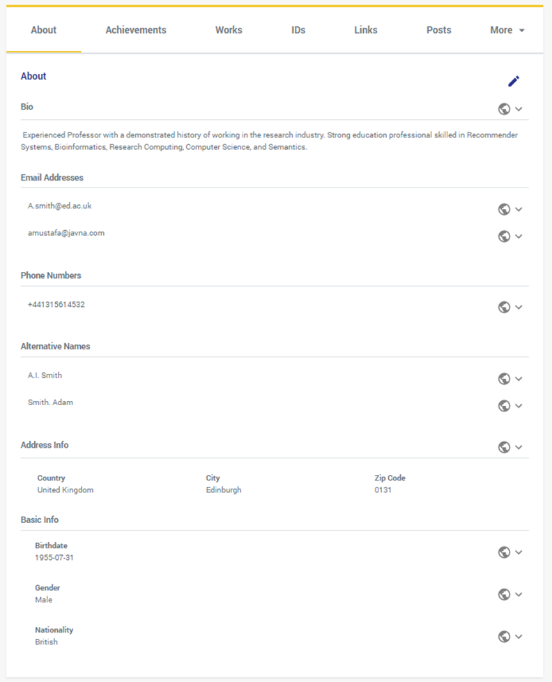The width and height of the screenshot is (552, 682).
Task: Click globe icon for amustafa@javna.com email
Action: (505, 236)
